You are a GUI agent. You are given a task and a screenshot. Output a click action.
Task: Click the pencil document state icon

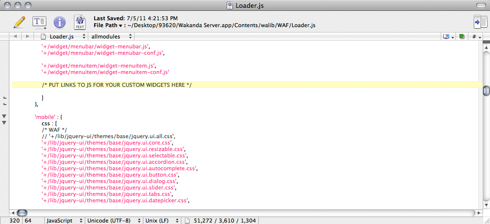point(19,22)
